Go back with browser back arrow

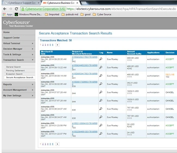click(5, 9)
